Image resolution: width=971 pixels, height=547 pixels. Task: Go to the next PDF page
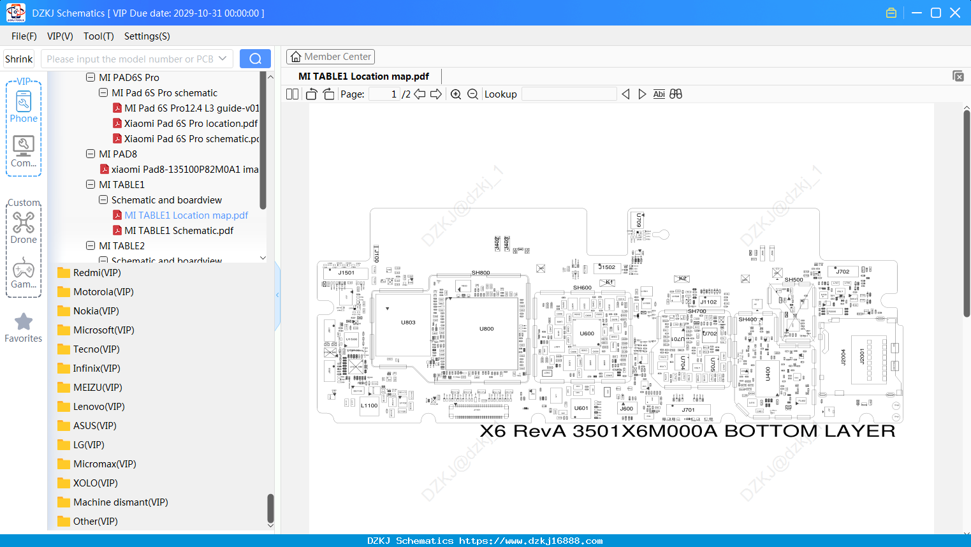436,94
